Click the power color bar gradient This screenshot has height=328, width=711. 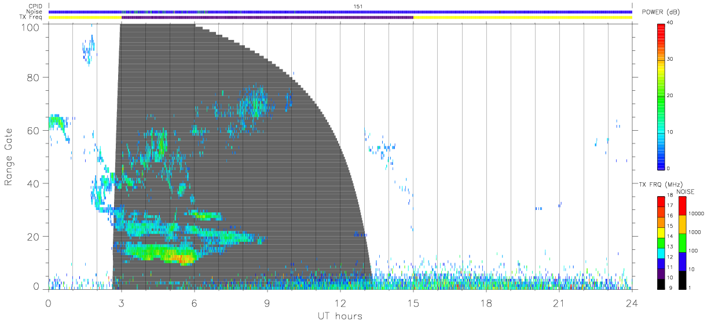click(661, 96)
